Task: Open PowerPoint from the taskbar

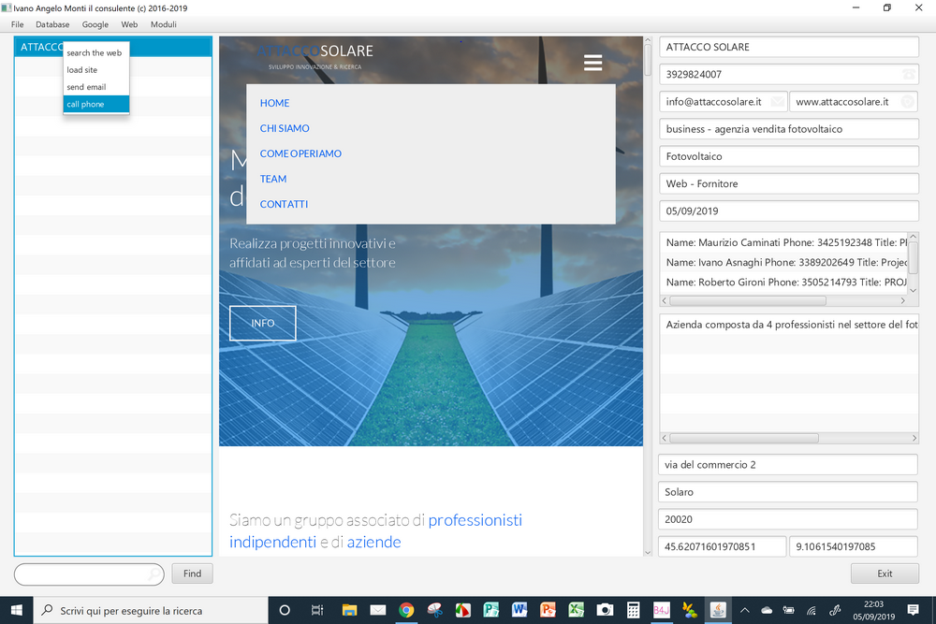Action: coord(548,610)
